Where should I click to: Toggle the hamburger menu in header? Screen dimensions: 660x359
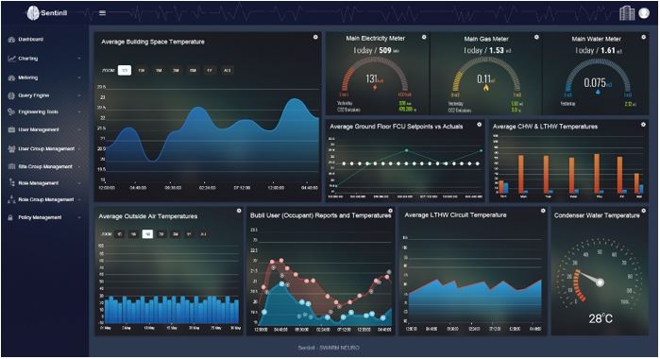[102, 13]
